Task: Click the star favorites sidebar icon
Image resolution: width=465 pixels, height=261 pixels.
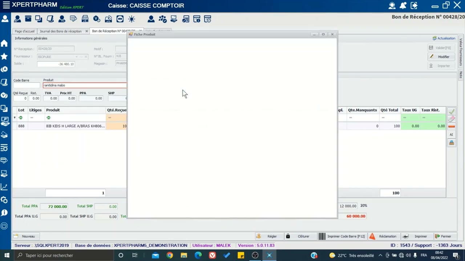Action: coord(4,56)
